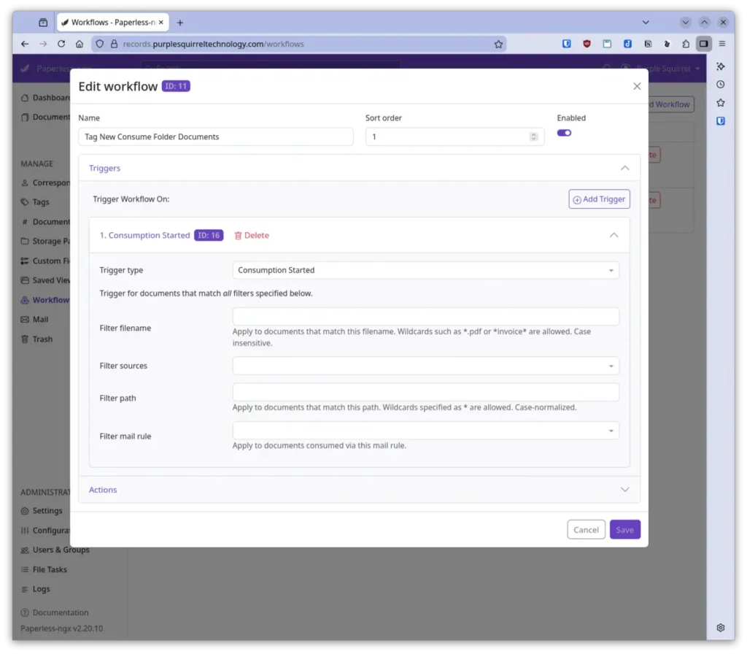Open the Trigger type dropdown
This screenshot has height=654, width=747.
point(425,270)
